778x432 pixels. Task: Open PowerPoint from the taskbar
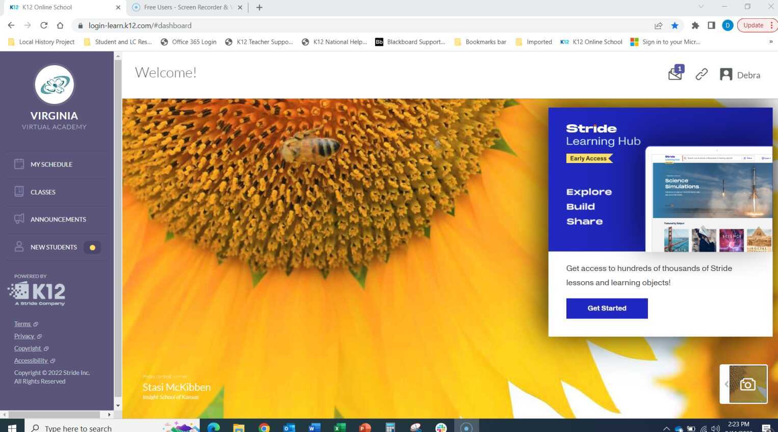click(x=365, y=427)
